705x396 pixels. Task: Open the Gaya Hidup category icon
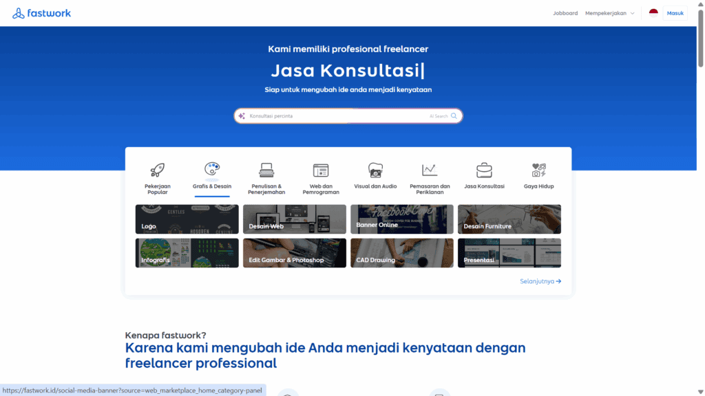[x=538, y=170]
